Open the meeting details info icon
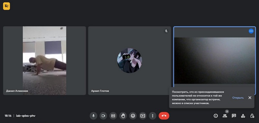This screenshot has height=123, width=259. (216, 116)
